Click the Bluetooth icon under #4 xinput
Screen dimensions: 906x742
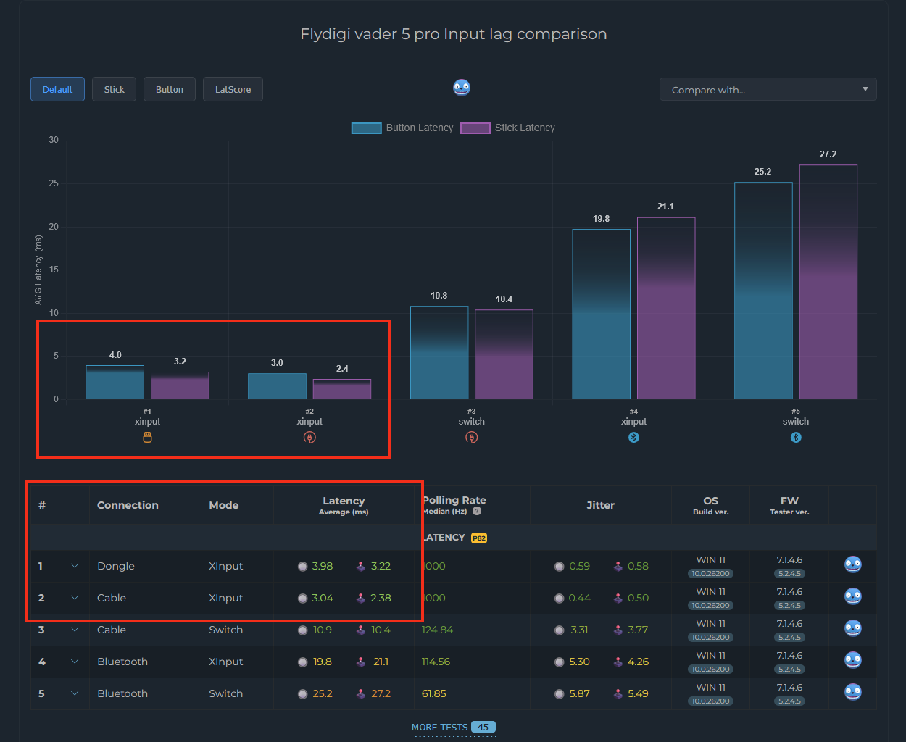coord(633,438)
